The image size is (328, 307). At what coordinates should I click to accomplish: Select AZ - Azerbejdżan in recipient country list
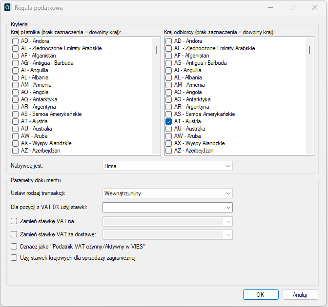[169, 151]
